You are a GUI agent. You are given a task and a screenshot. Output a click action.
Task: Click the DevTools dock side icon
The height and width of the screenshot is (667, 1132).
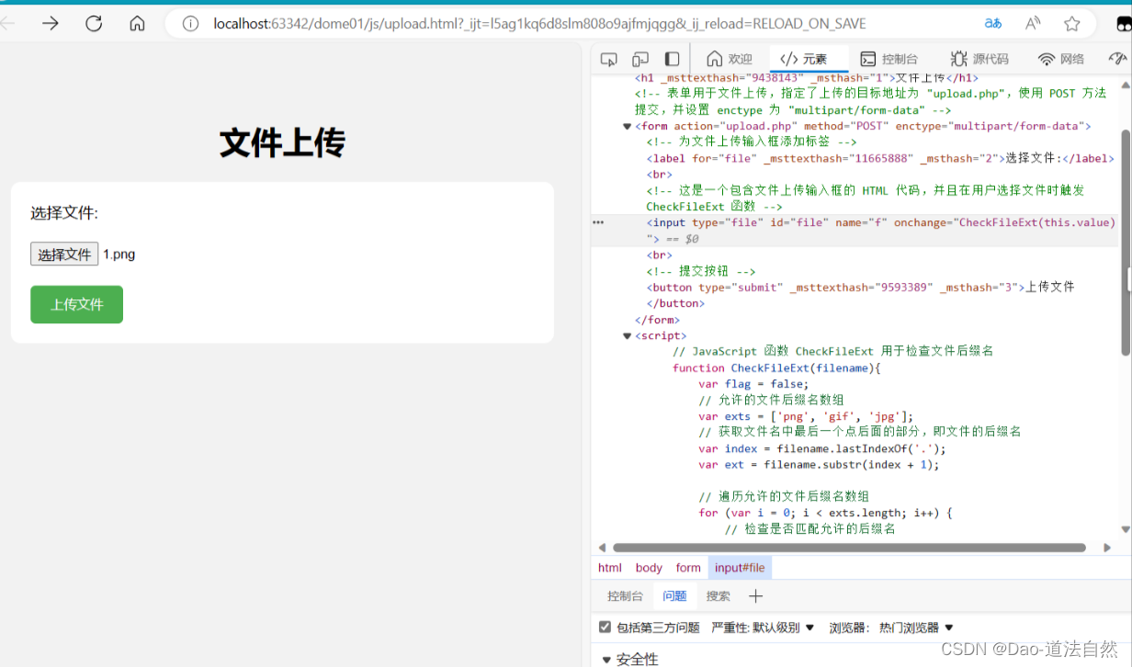tap(672, 58)
